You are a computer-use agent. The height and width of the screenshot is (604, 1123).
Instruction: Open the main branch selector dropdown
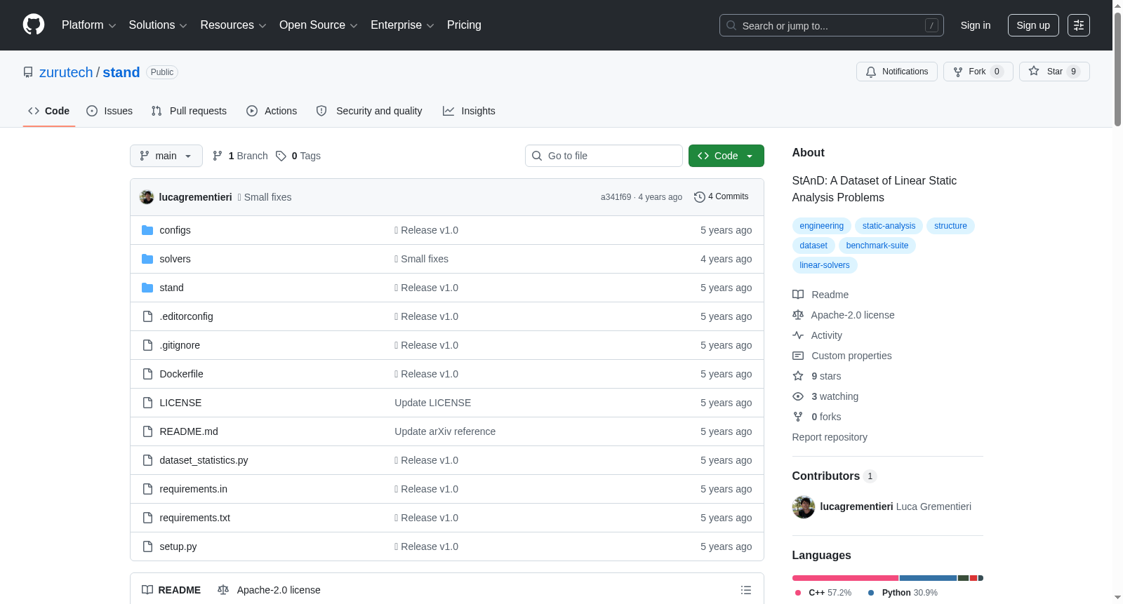click(x=166, y=156)
